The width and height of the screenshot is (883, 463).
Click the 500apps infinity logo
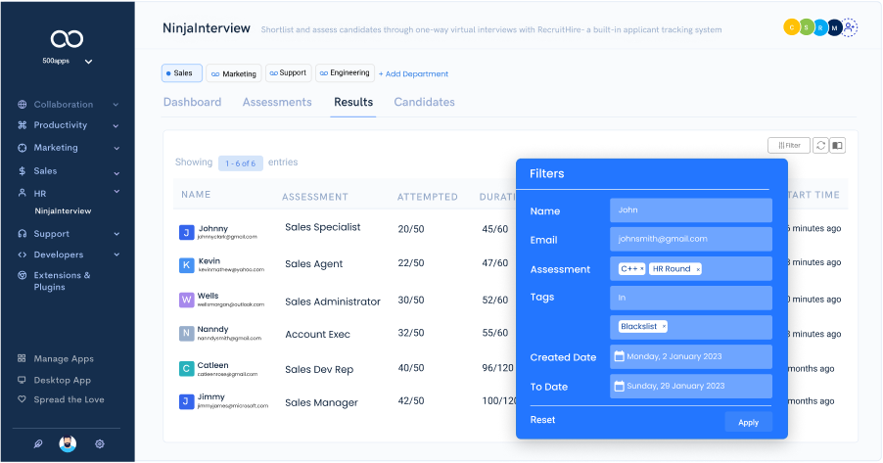click(67, 39)
